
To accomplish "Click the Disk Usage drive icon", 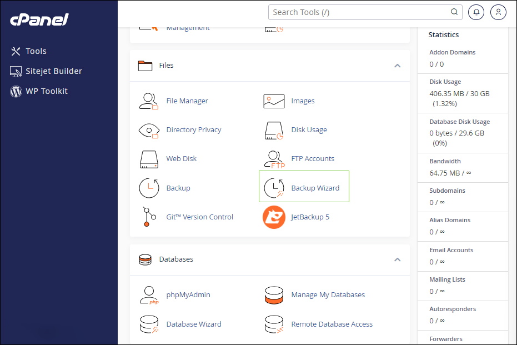I will [x=274, y=131].
